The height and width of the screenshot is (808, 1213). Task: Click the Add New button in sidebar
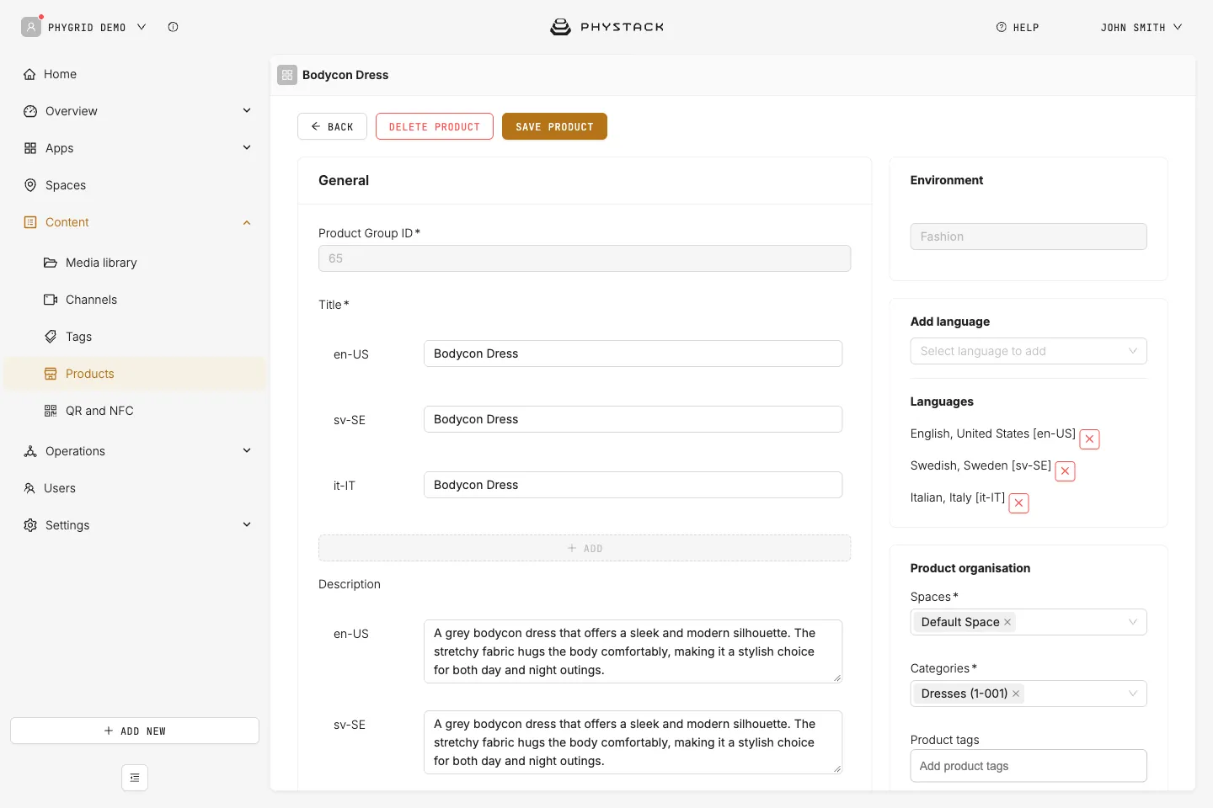(x=135, y=731)
